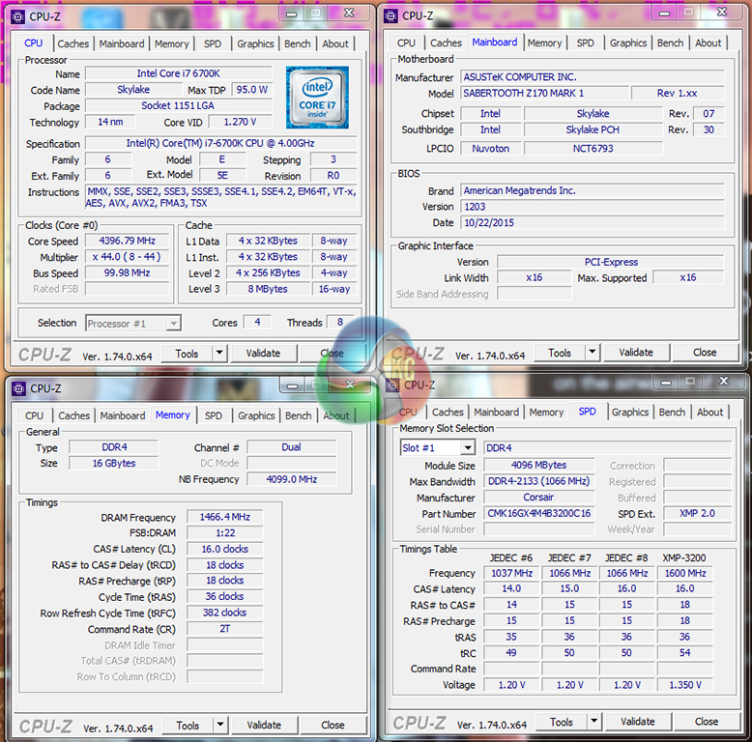
Task: Open Bench tab in the Memory window
Action: (299, 415)
